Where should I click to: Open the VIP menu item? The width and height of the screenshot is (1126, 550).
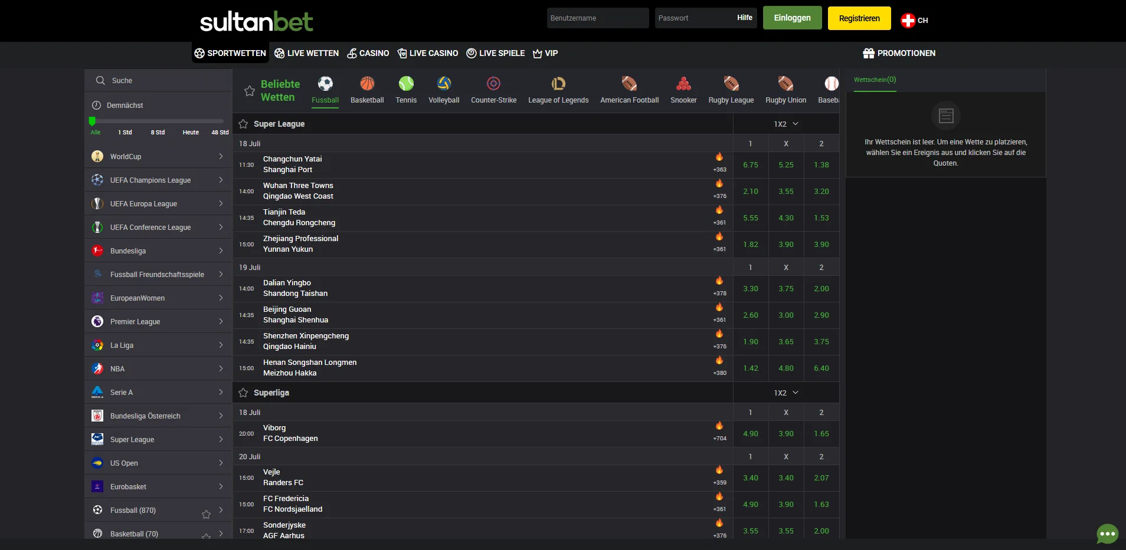point(545,53)
